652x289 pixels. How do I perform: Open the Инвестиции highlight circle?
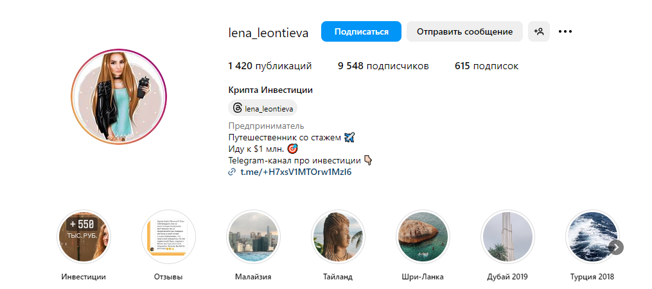(x=84, y=236)
